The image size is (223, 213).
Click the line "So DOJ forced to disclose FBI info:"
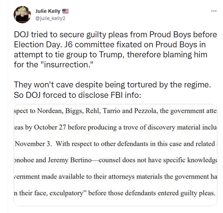coord(78,95)
